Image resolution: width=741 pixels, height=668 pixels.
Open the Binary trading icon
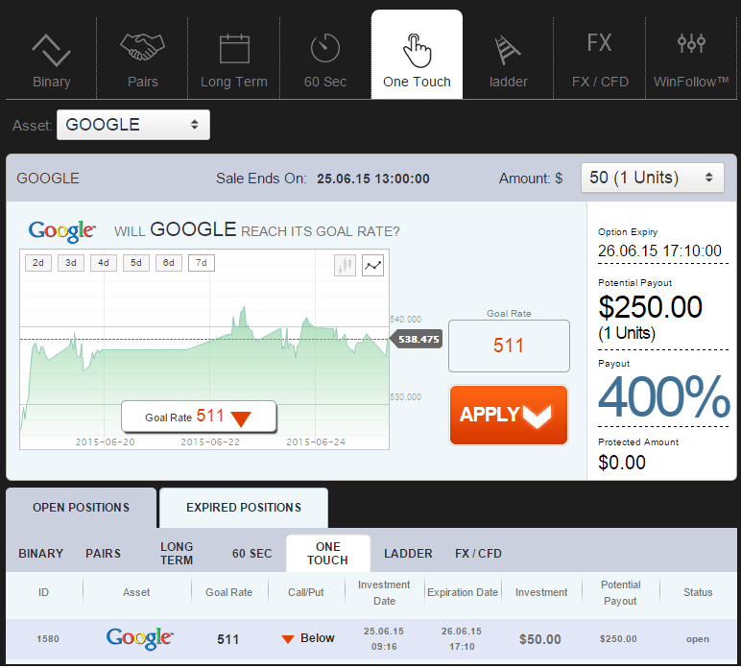(51, 50)
